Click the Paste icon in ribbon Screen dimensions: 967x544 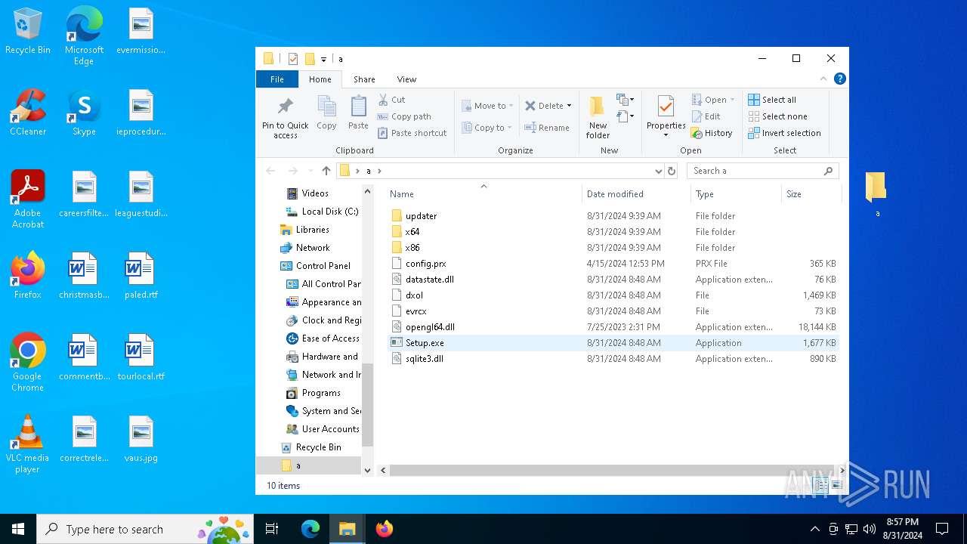coord(358,107)
